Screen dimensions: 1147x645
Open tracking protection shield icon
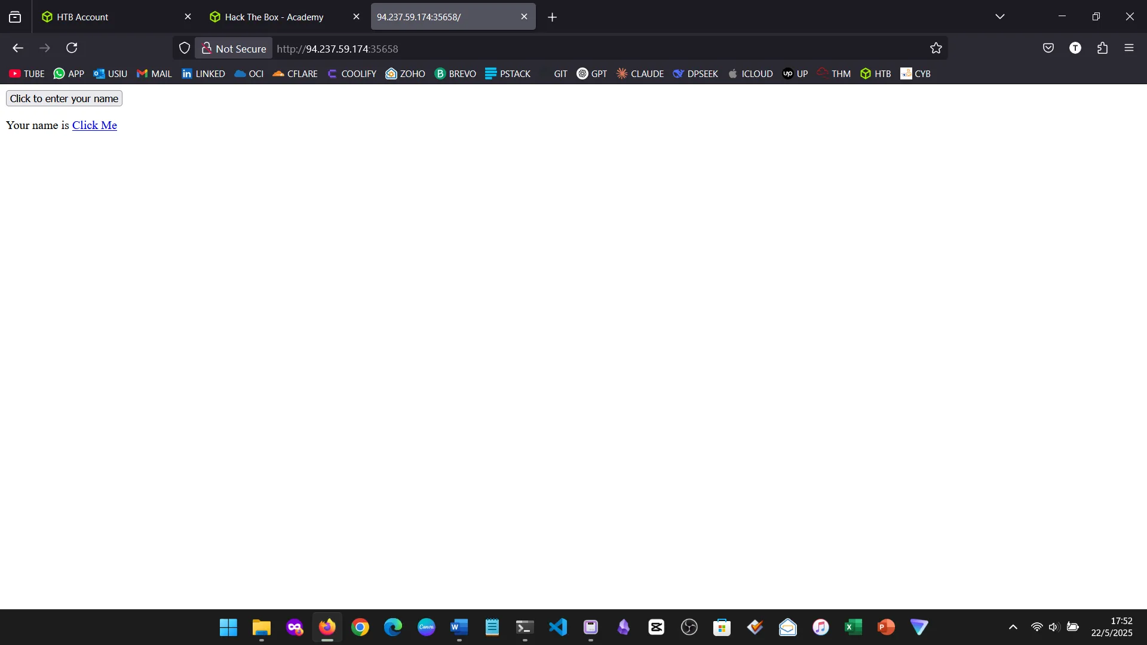185,48
